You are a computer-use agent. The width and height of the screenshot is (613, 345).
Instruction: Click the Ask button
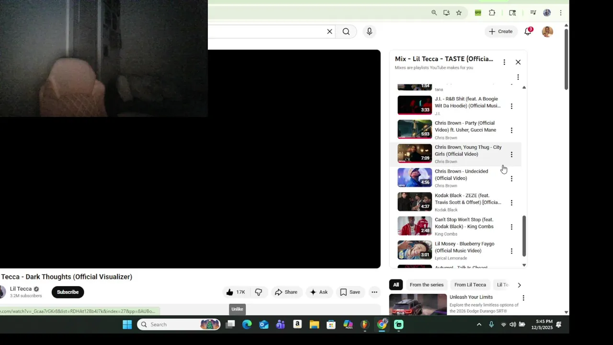click(318, 292)
